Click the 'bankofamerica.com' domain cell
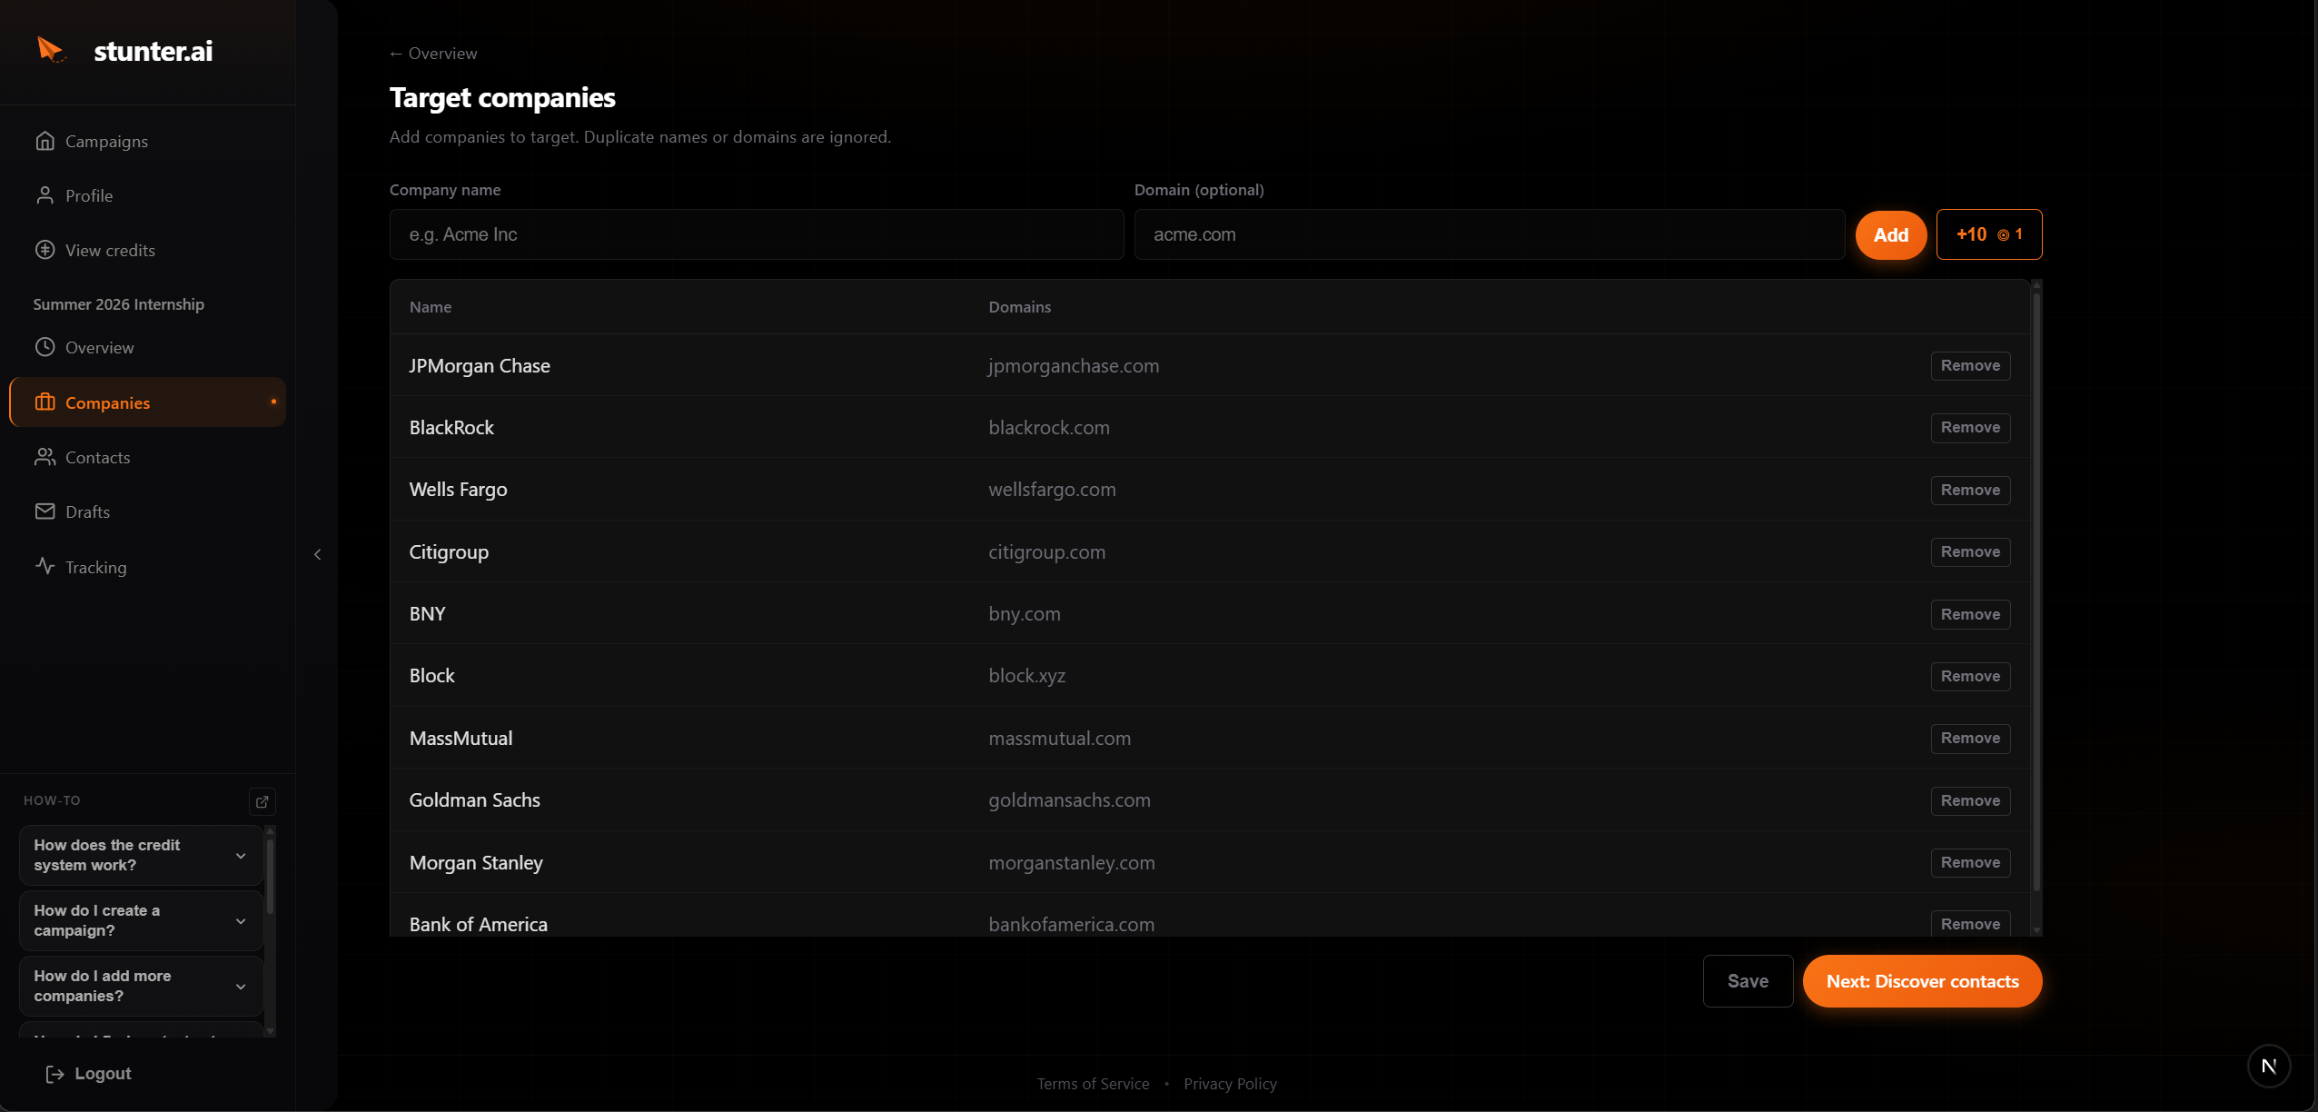 click(x=1071, y=925)
